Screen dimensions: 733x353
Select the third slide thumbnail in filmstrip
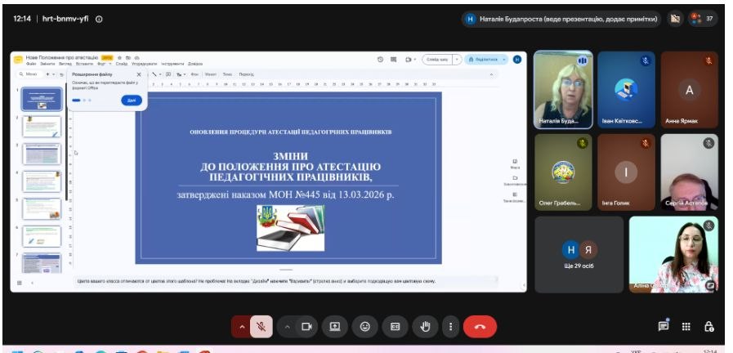coord(42,154)
